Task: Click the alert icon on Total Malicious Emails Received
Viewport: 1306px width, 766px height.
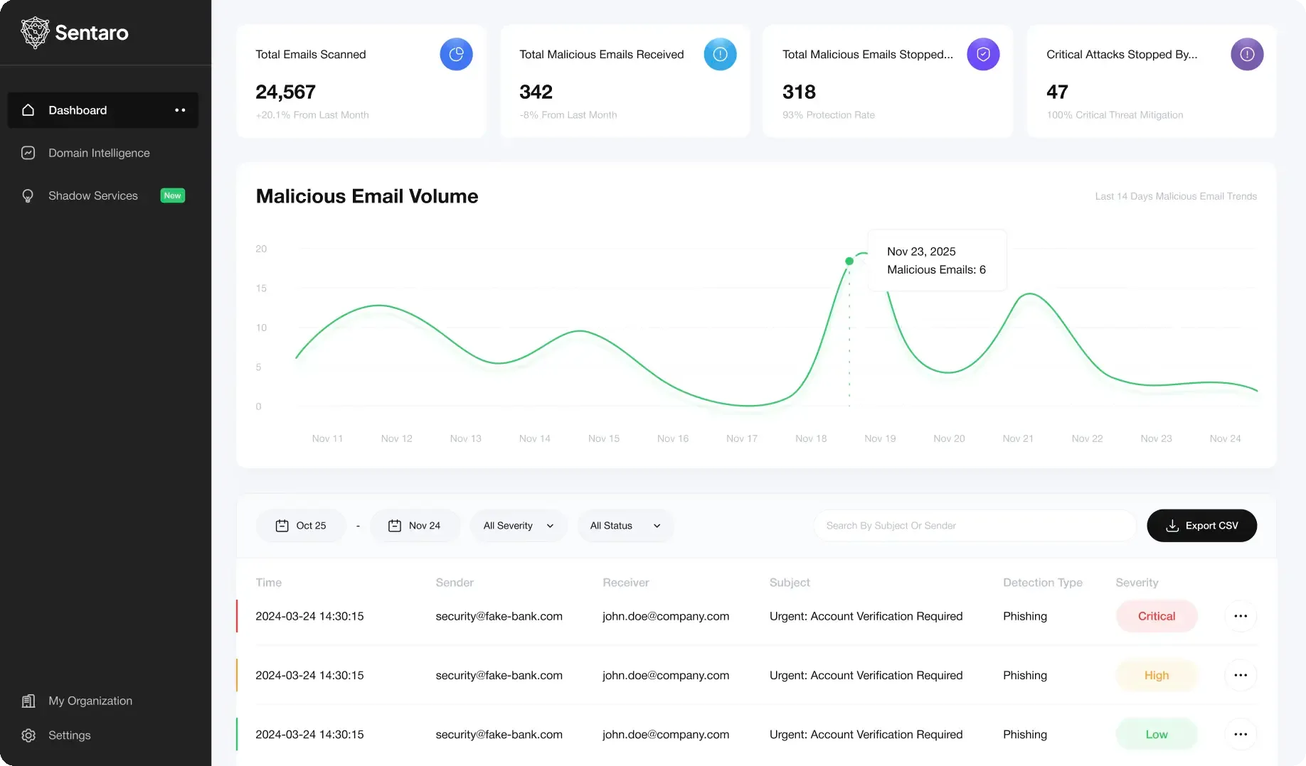Action: pyautogui.click(x=720, y=54)
